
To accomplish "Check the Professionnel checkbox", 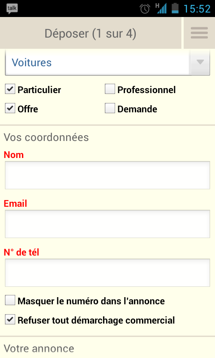I will click(x=110, y=89).
